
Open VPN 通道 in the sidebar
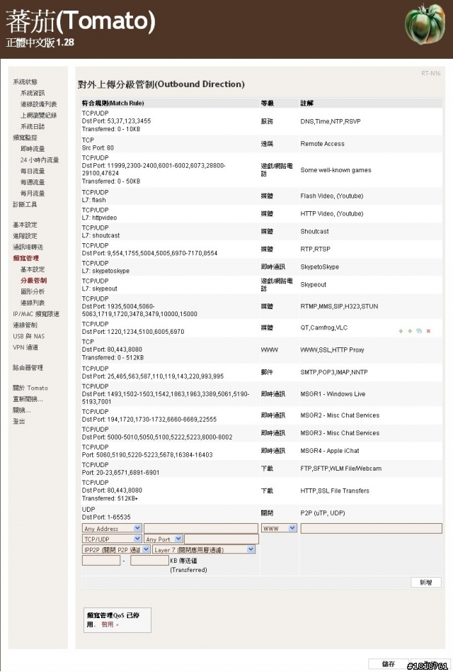click(25, 347)
